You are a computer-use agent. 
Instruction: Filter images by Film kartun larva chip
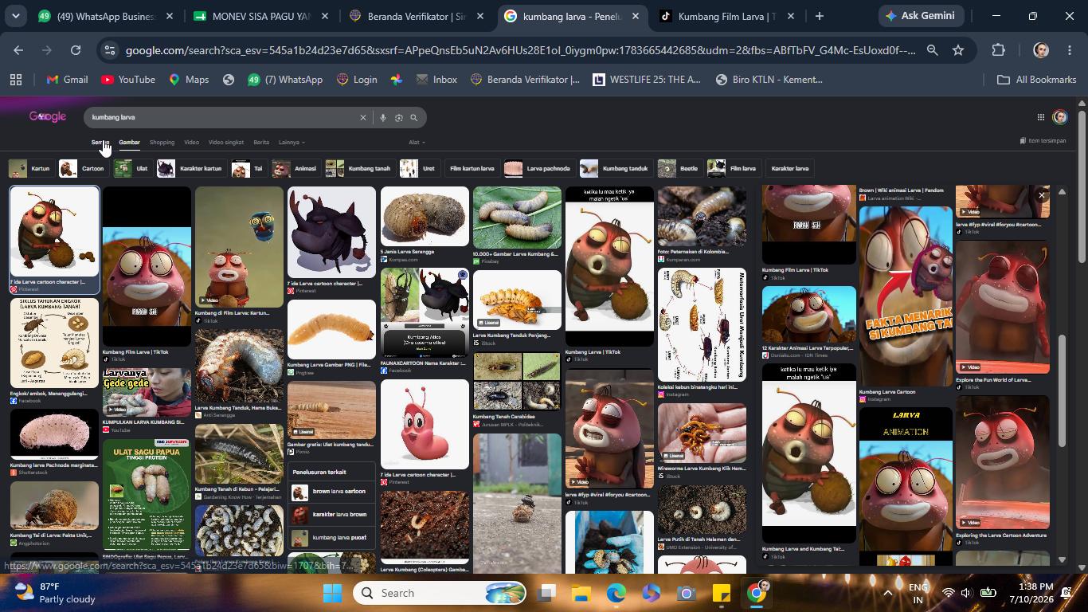472,168
